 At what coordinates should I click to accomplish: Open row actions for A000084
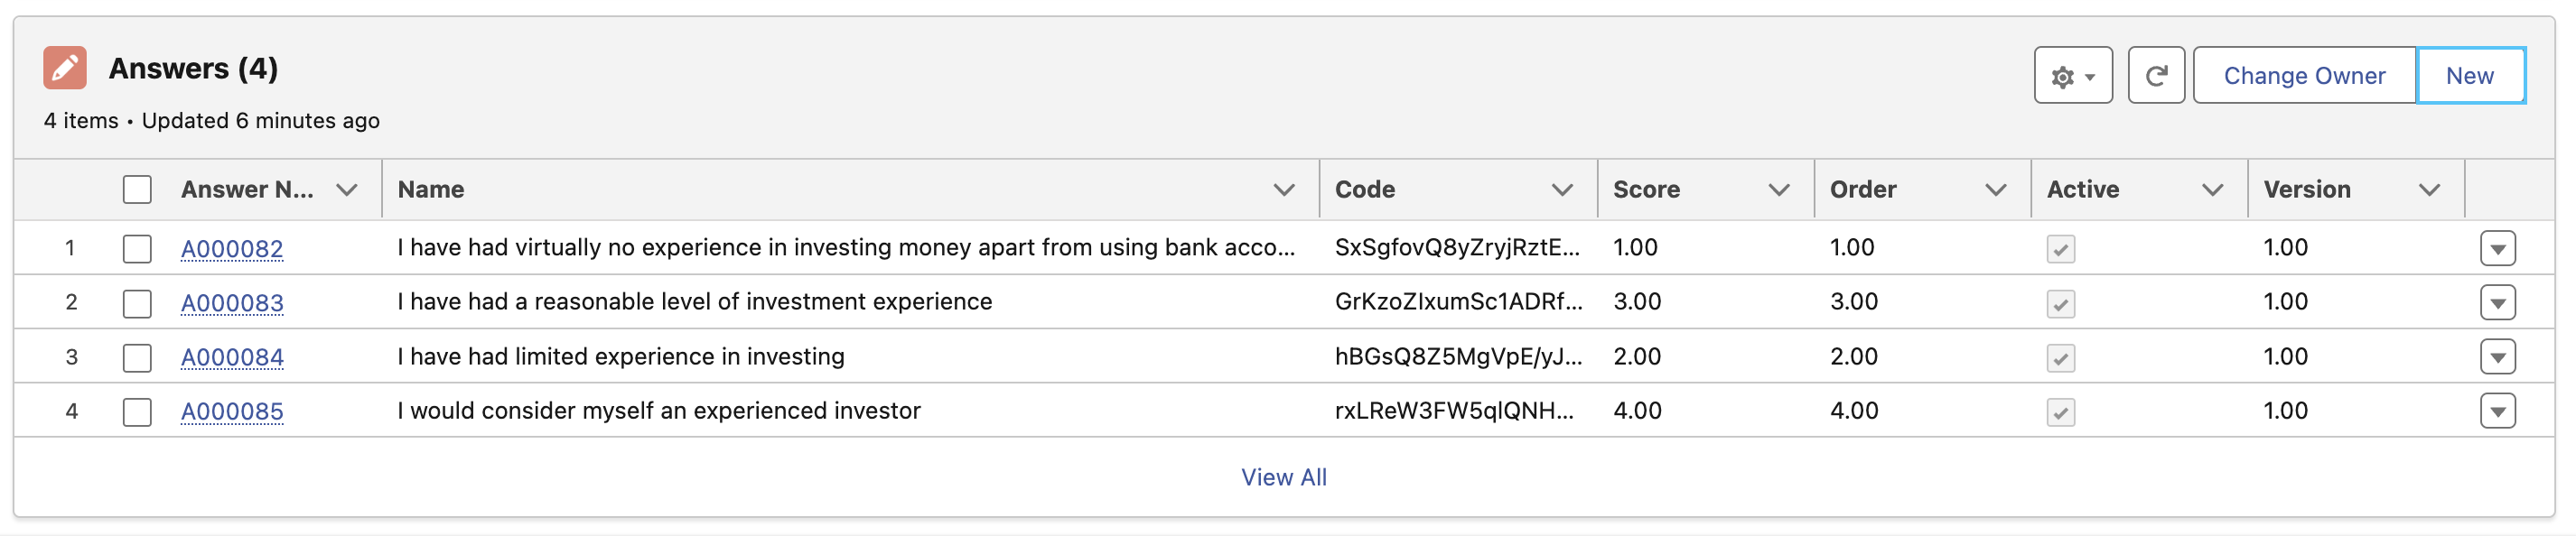(2497, 357)
